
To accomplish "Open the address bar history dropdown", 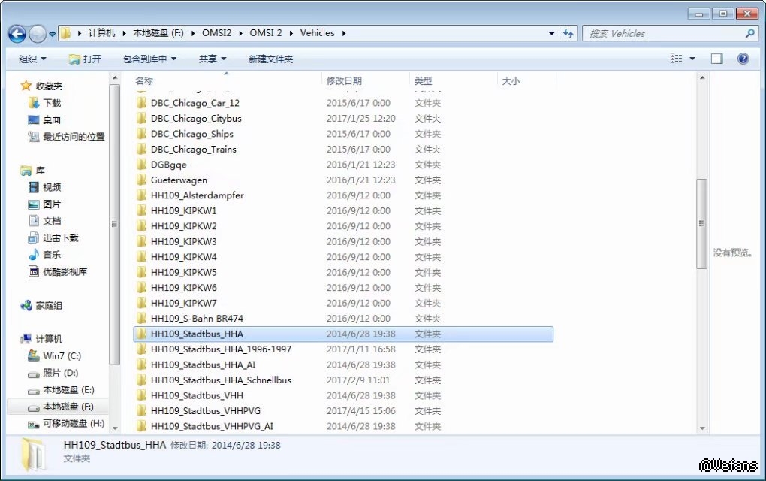I will pos(551,33).
